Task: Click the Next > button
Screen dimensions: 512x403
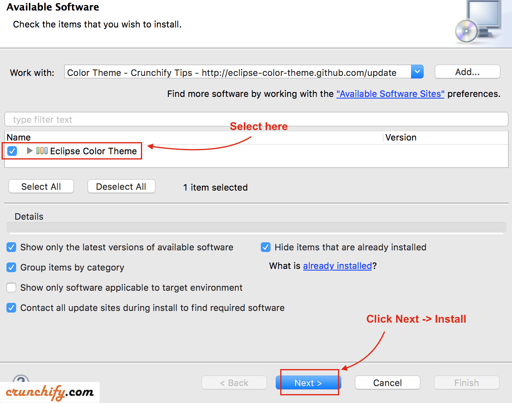Action: (308, 383)
